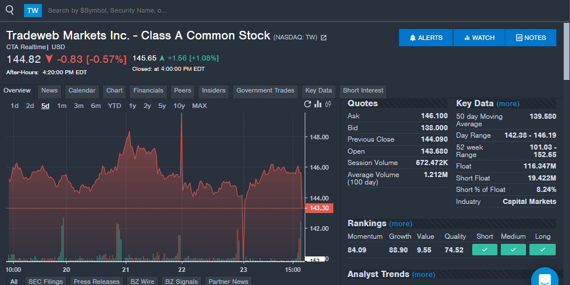Choose the 5y chart range
Viewport: 570px width, 285px height.
(162, 106)
